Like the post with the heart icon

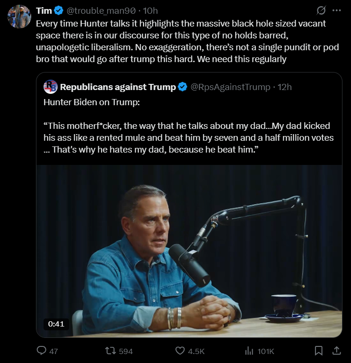pos(180,351)
